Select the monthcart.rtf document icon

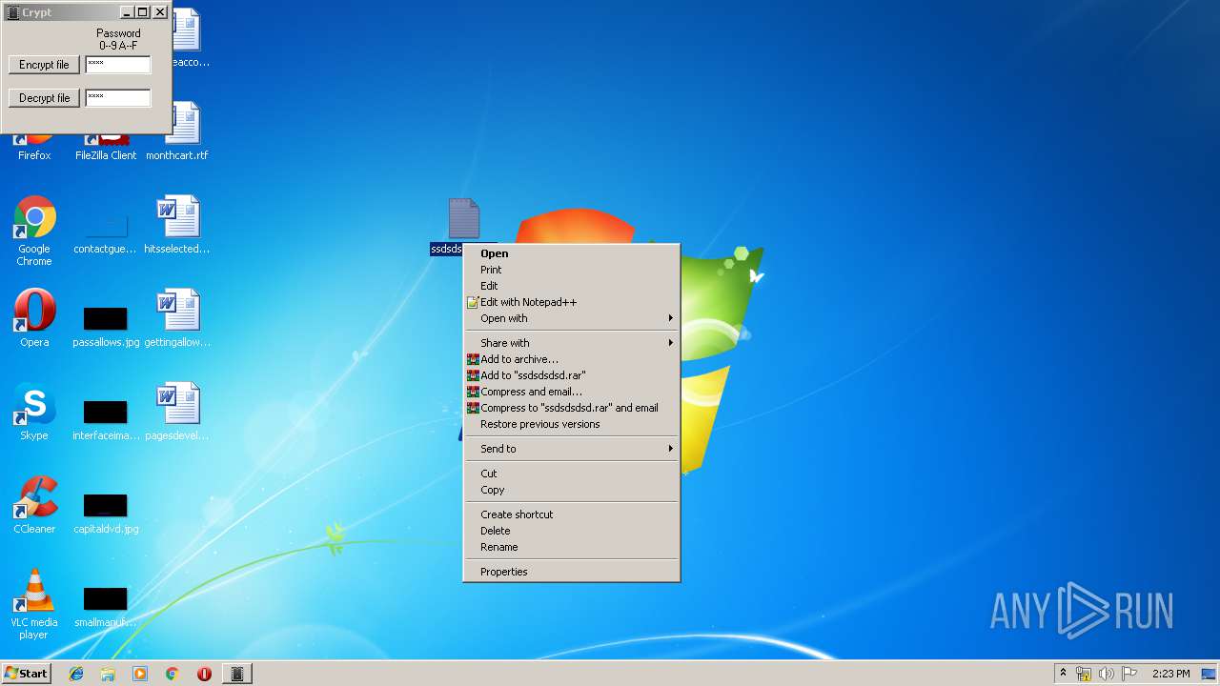click(177, 131)
